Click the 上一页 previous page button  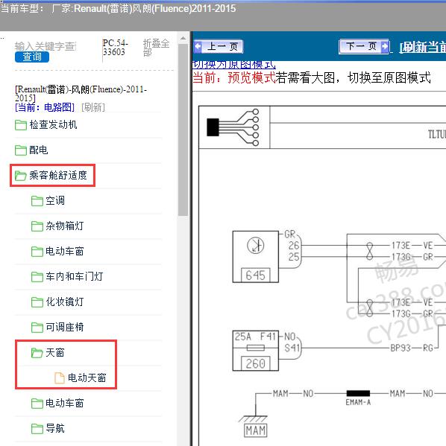[219, 46]
